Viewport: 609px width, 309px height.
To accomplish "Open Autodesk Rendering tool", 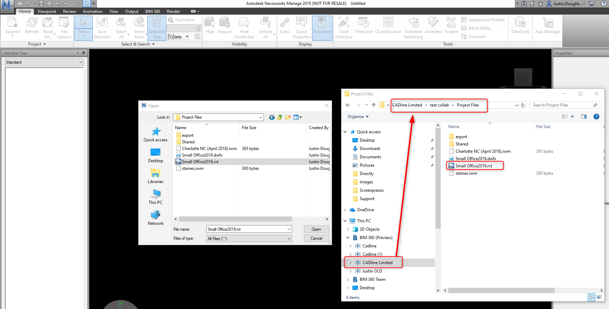I will tap(413, 28).
